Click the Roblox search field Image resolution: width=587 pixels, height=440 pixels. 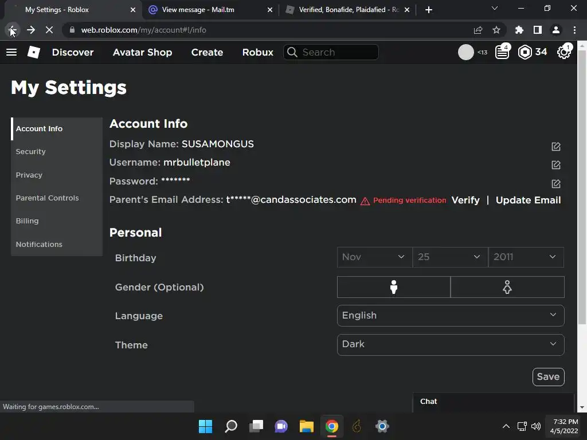(331, 52)
